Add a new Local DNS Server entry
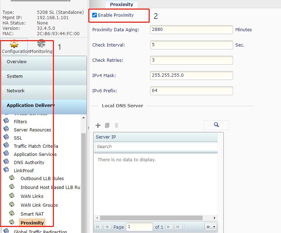The image size is (281, 233). [98, 125]
